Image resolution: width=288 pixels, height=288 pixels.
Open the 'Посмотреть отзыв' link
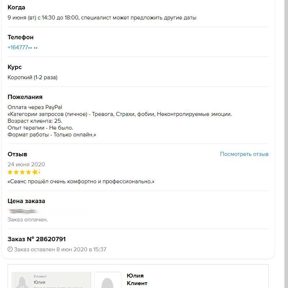tap(244, 154)
